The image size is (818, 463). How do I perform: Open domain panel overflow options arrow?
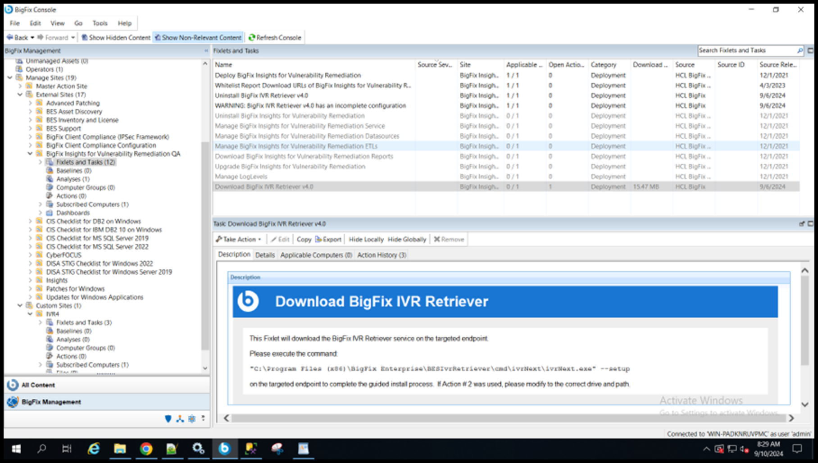(203, 418)
